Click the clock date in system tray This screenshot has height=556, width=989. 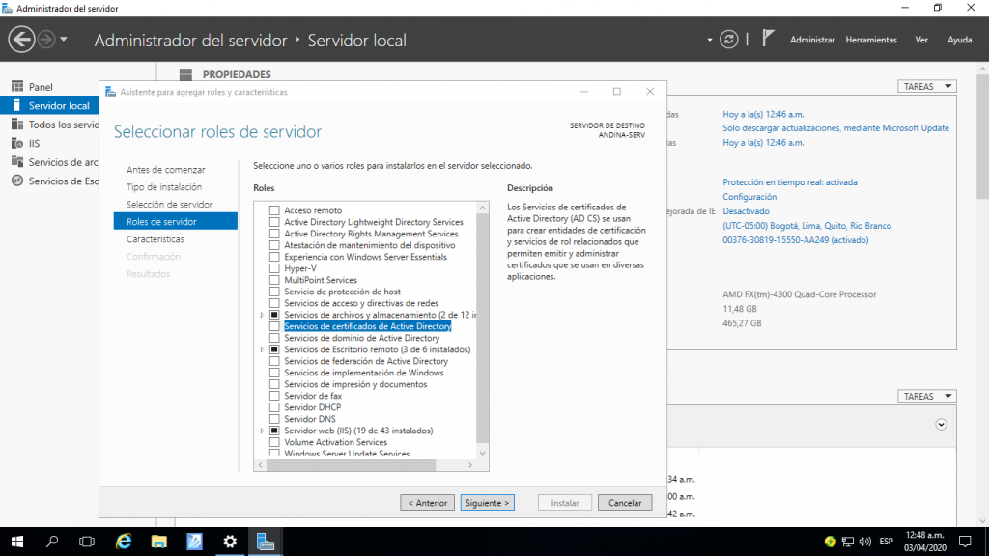[924, 542]
